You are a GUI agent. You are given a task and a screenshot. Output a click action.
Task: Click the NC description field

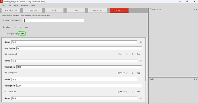point(79,48)
